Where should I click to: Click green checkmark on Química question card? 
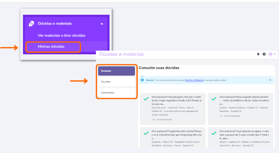click(x=214, y=99)
